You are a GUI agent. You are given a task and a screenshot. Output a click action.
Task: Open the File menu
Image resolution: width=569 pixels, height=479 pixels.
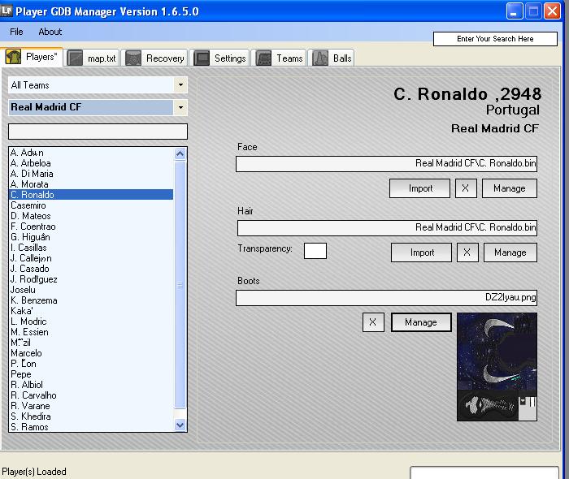click(x=16, y=32)
